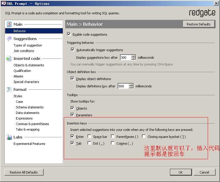The height and width of the screenshot is (182, 220).
Task: Close the SQL Prompt Options window
Action: pyautogui.click(x=216, y=3)
